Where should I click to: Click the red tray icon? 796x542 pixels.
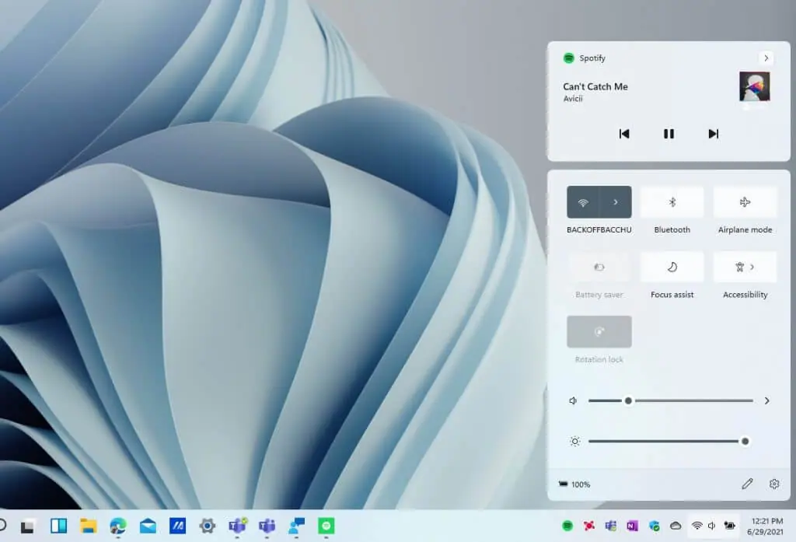pyautogui.click(x=589, y=526)
